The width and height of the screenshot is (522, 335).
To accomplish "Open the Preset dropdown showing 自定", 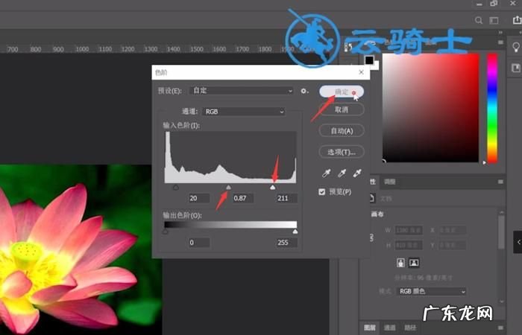I will point(242,91).
